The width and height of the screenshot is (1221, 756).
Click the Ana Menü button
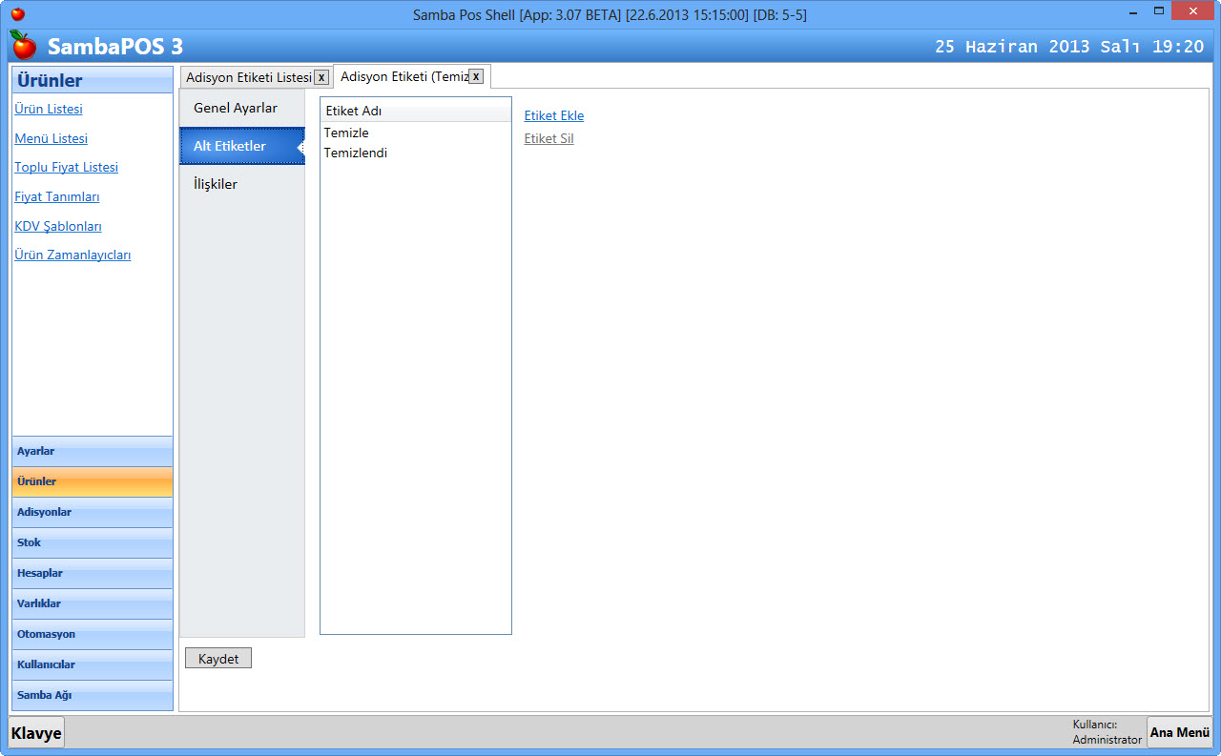(x=1179, y=732)
